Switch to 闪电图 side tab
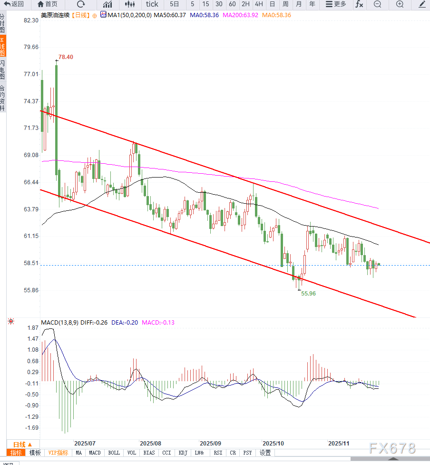This screenshot has height=465, width=430. click(x=3, y=69)
